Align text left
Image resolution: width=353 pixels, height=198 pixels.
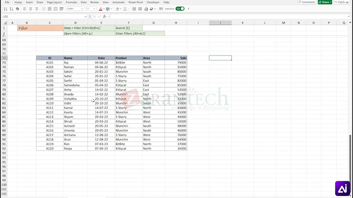pos(25,9)
